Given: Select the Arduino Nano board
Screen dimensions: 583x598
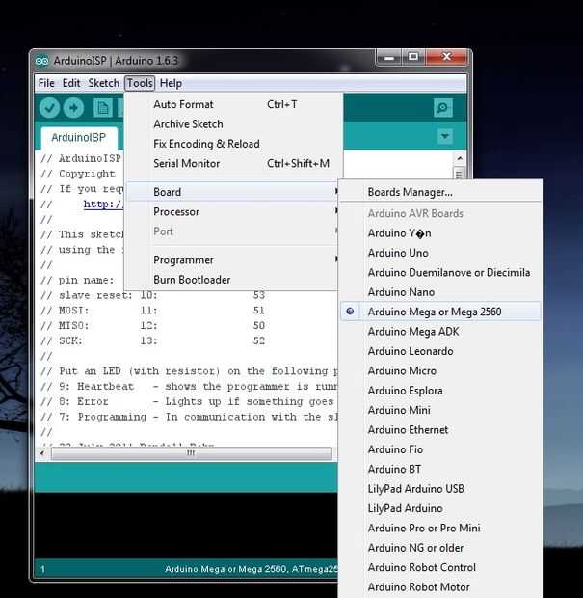Looking at the screenshot, I should (x=440, y=292).
